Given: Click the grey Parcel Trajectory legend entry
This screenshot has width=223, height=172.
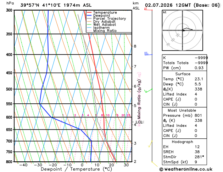Looking at the screenshot, I should (x=106, y=19).
